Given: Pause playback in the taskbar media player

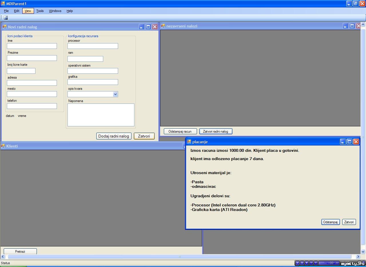Looking at the screenshot, I should [x=302, y=263].
